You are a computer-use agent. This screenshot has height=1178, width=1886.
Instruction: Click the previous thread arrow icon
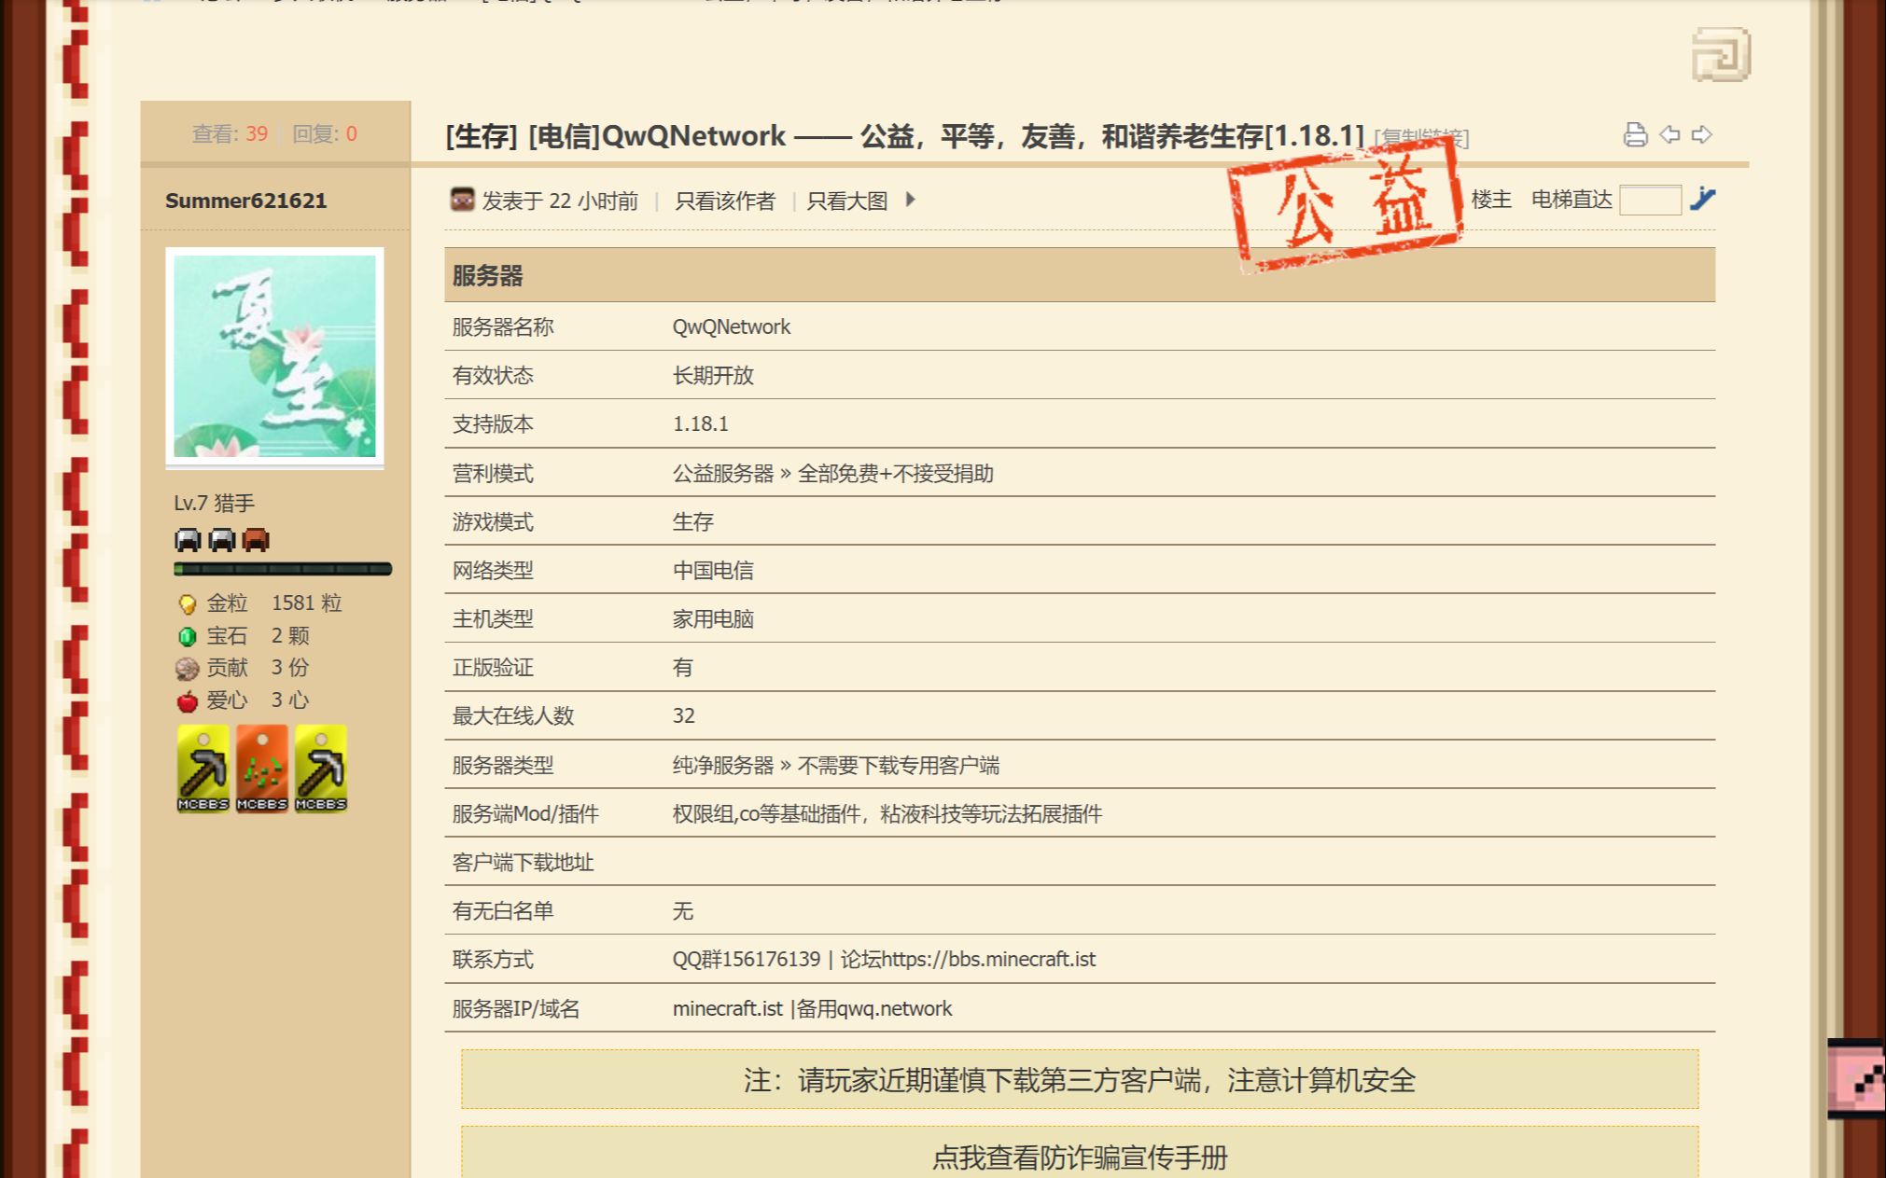click(x=1668, y=134)
